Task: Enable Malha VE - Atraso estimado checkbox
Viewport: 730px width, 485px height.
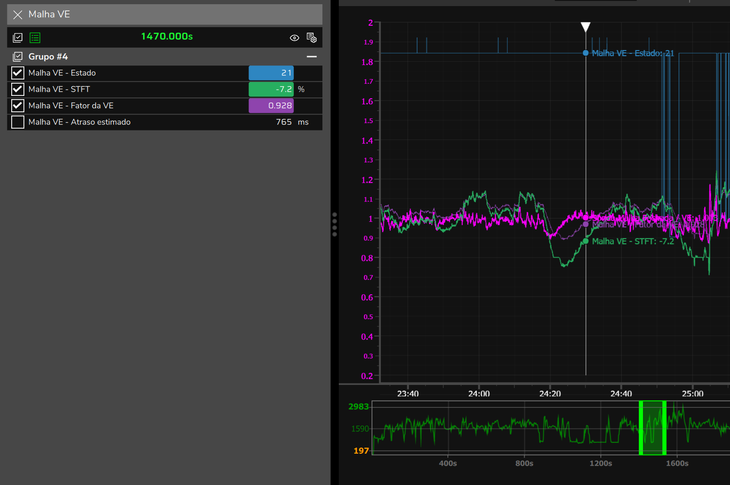Action: [x=18, y=122]
